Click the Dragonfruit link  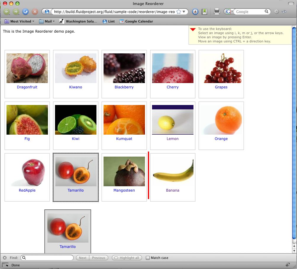point(27,87)
